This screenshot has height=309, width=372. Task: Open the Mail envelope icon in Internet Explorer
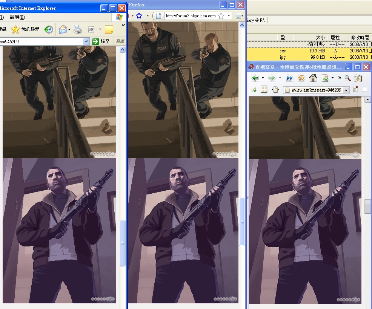pos(63,29)
